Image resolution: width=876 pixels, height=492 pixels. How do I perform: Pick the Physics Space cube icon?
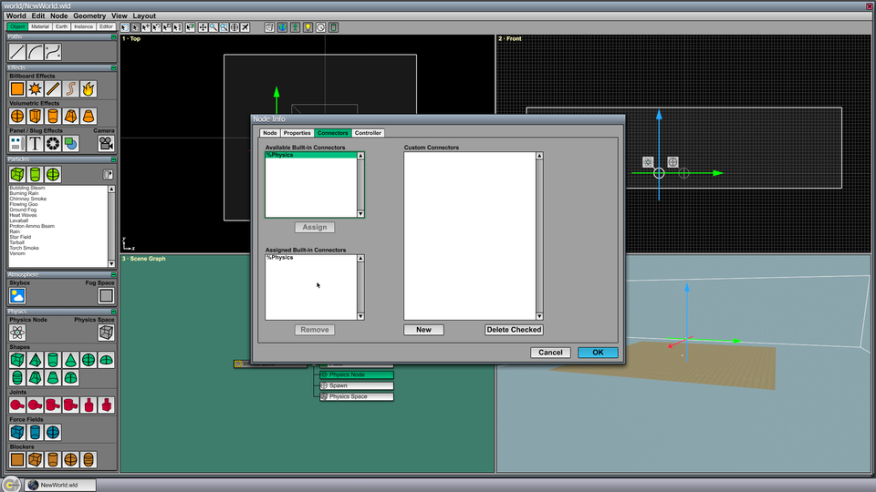(x=106, y=333)
